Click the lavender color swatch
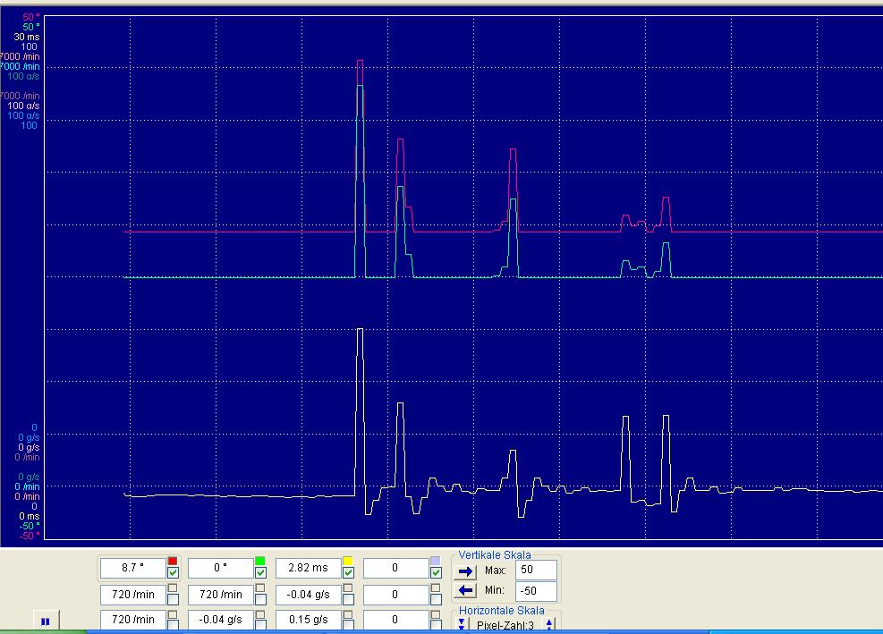This screenshot has width=883, height=634. (x=436, y=561)
